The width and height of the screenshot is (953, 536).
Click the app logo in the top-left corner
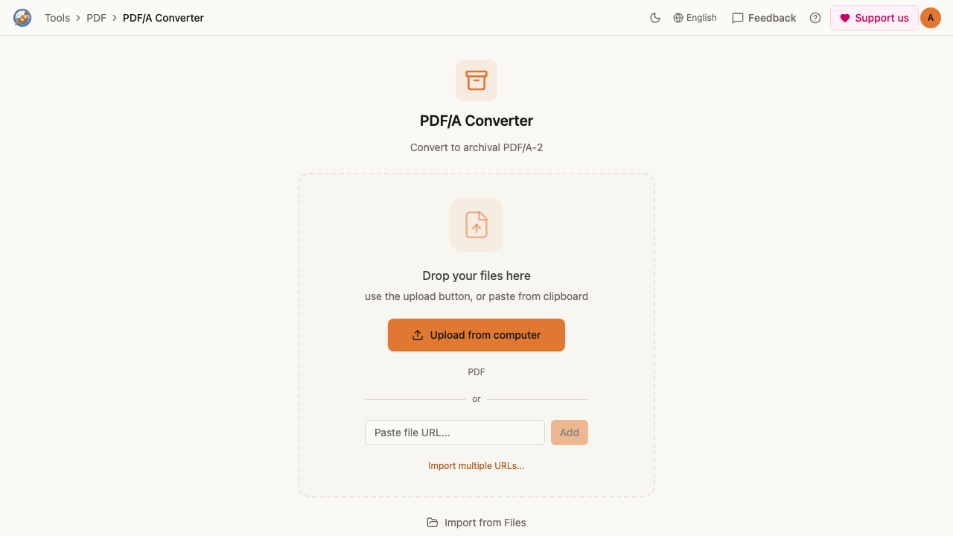(22, 18)
